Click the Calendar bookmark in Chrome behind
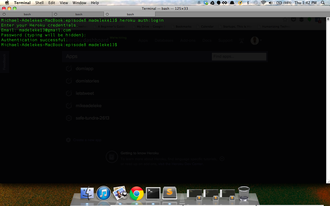Screen dimensions: 330x206 (205, 27)
